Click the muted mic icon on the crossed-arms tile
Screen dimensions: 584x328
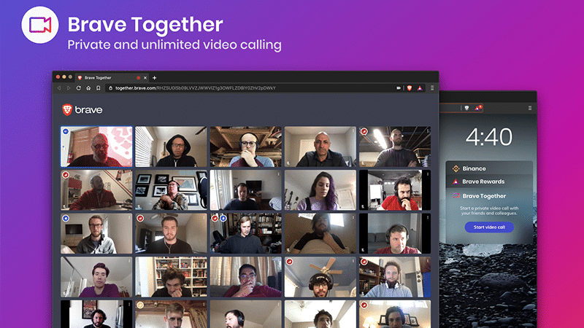364,131
